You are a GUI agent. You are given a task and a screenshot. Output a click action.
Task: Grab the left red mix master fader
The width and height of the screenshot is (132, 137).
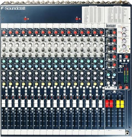[107, 104]
